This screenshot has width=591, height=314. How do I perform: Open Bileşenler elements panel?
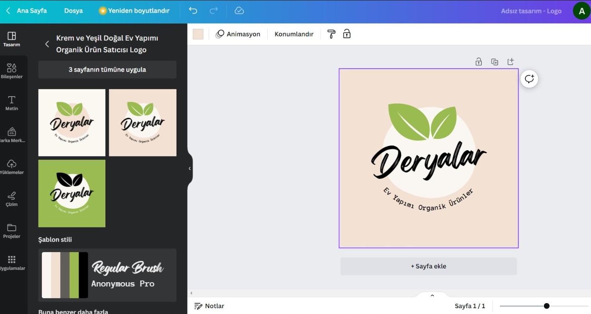click(x=12, y=71)
